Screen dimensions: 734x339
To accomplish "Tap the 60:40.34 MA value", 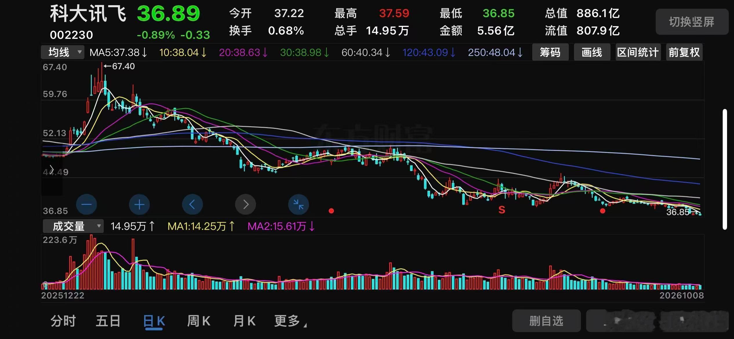I will [366, 52].
